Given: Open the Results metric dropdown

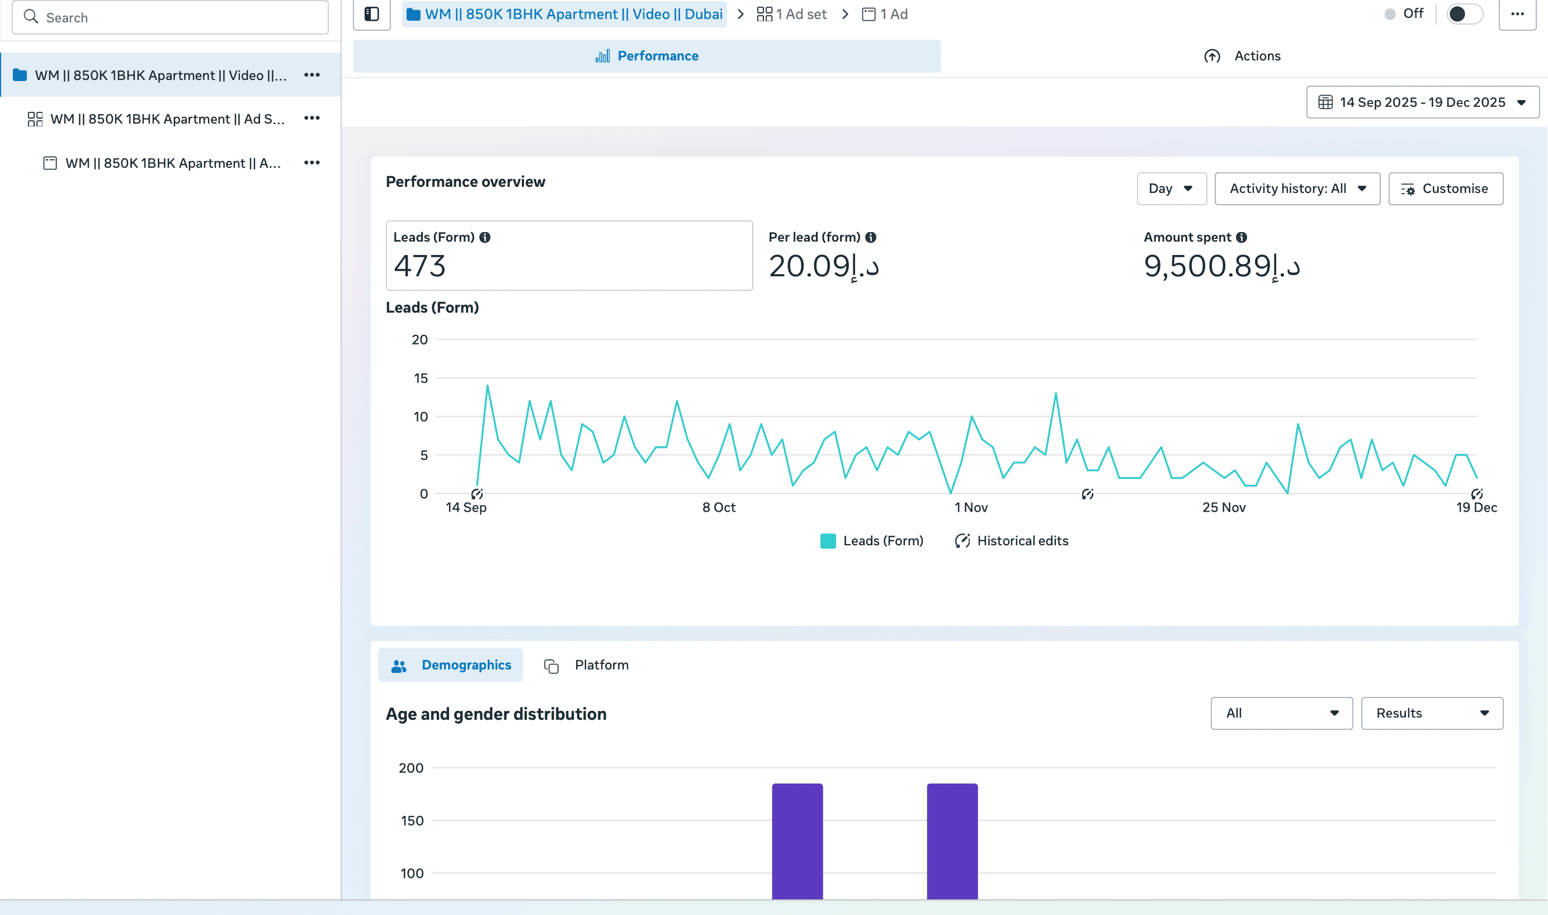Looking at the screenshot, I should (x=1432, y=714).
